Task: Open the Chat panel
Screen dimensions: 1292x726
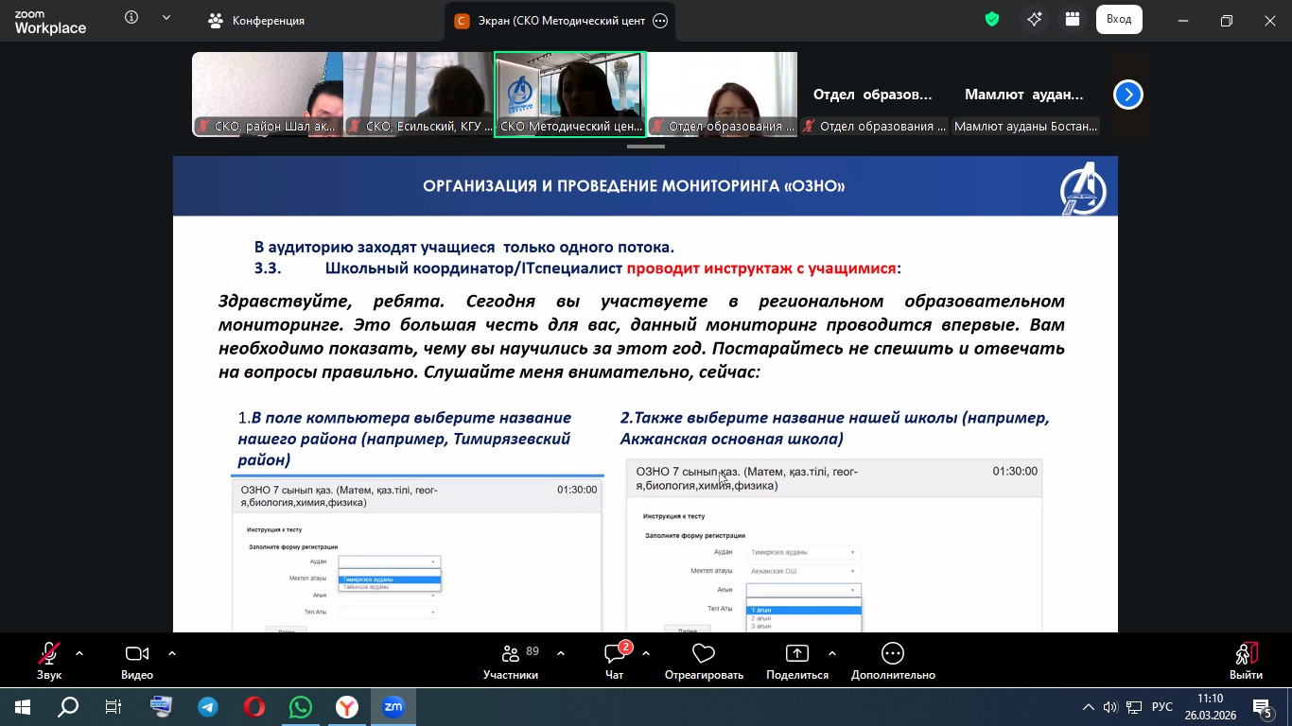Action: (x=615, y=661)
